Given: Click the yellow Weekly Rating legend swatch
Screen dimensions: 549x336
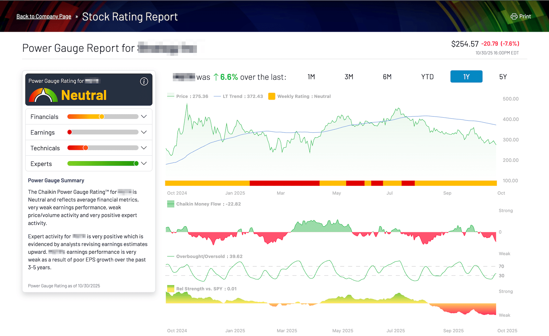Looking at the screenshot, I should tap(272, 96).
